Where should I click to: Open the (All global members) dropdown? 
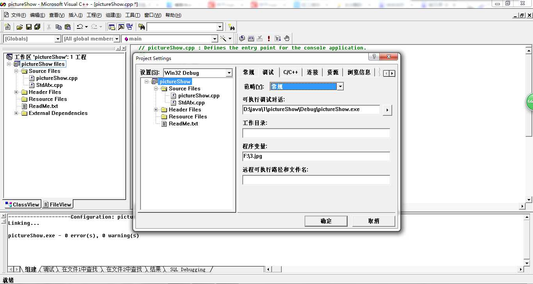tap(117, 39)
